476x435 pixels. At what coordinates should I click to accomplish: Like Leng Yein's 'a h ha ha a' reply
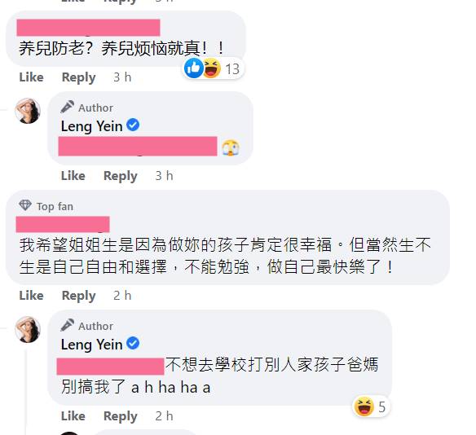(x=73, y=416)
